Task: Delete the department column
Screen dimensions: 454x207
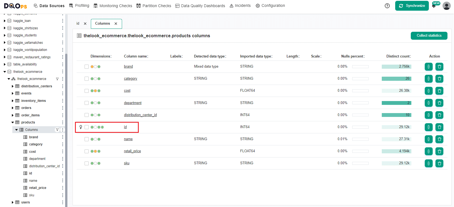Action: point(439,103)
